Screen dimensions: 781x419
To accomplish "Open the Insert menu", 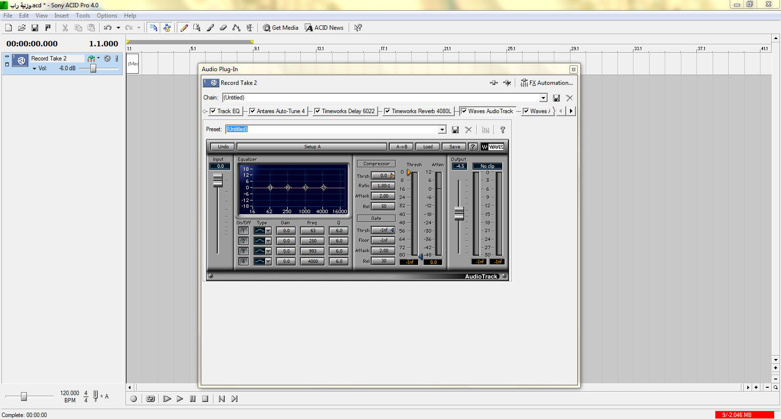I will tap(62, 16).
